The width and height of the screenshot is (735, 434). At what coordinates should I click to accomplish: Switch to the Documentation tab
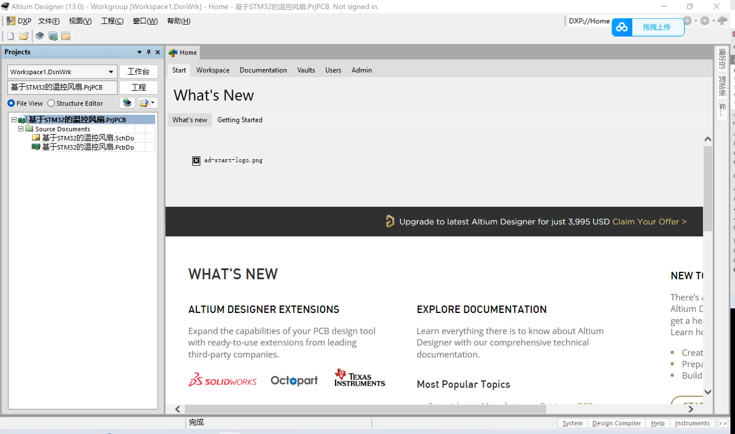point(263,70)
